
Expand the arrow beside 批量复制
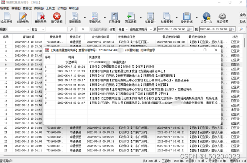click(177, 18)
